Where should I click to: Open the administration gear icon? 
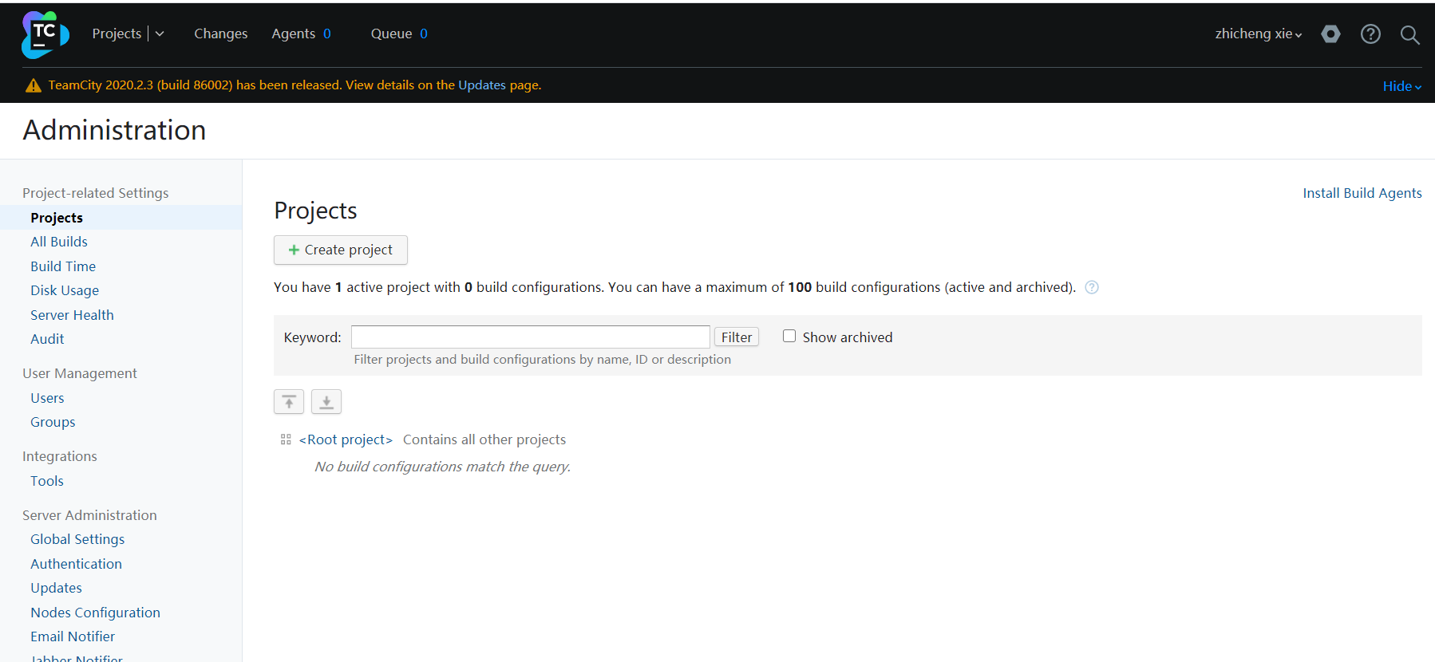pos(1330,34)
